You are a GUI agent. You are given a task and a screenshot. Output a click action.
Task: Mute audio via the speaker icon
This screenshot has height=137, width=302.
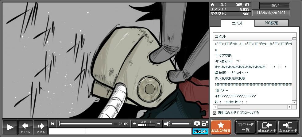coord(167,124)
